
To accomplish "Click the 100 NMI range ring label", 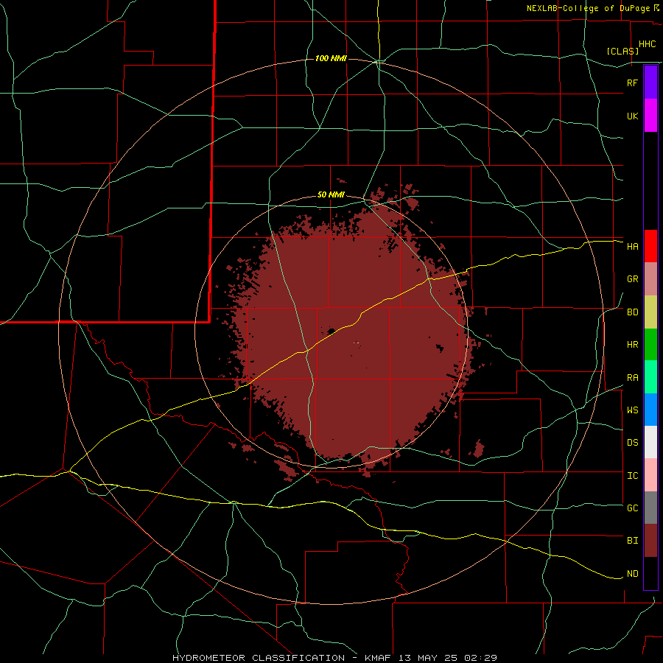I will (331, 58).
